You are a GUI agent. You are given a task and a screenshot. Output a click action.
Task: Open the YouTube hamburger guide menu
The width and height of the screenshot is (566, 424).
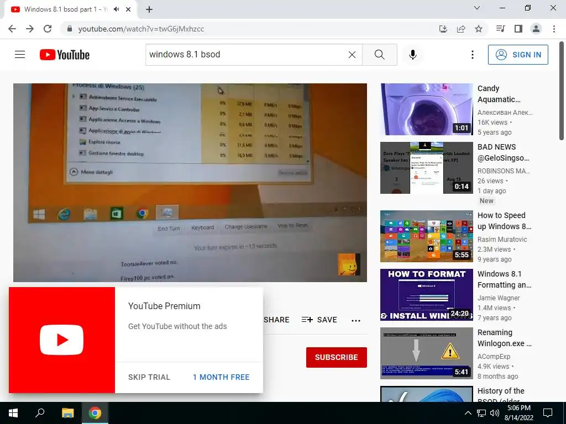(x=20, y=55)
